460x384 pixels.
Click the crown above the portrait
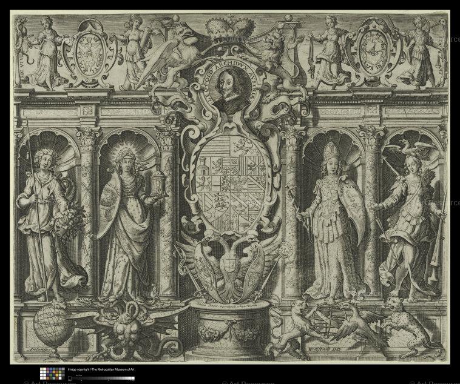(x=230, y=29)
